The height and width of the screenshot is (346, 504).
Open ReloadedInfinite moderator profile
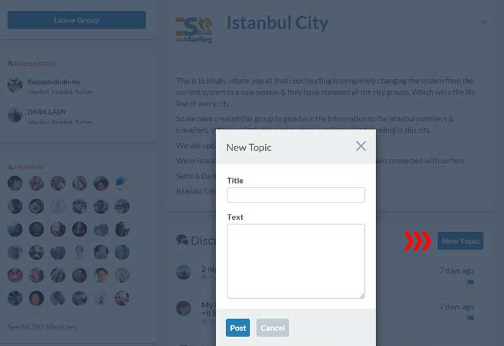pos(54,82)
